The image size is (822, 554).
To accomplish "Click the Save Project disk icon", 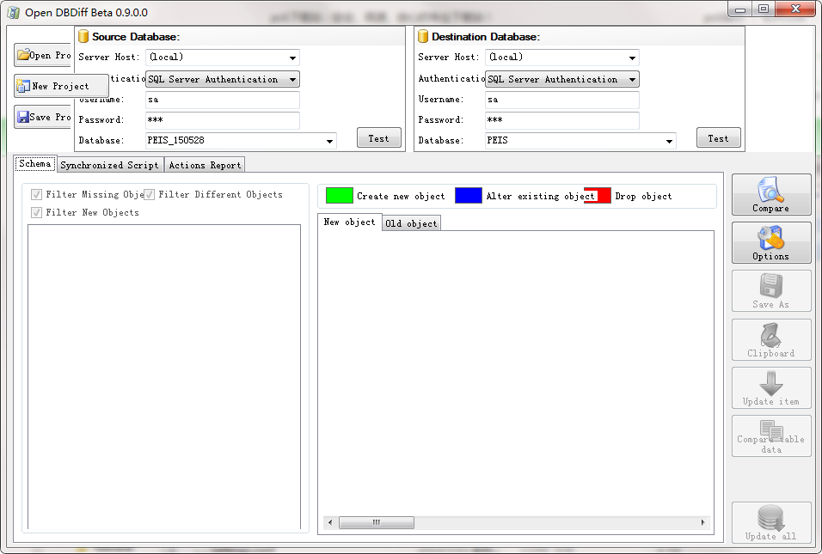I will [23, 117].
